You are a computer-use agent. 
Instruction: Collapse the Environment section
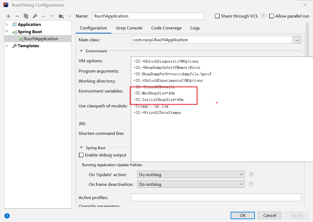[81, 51]
